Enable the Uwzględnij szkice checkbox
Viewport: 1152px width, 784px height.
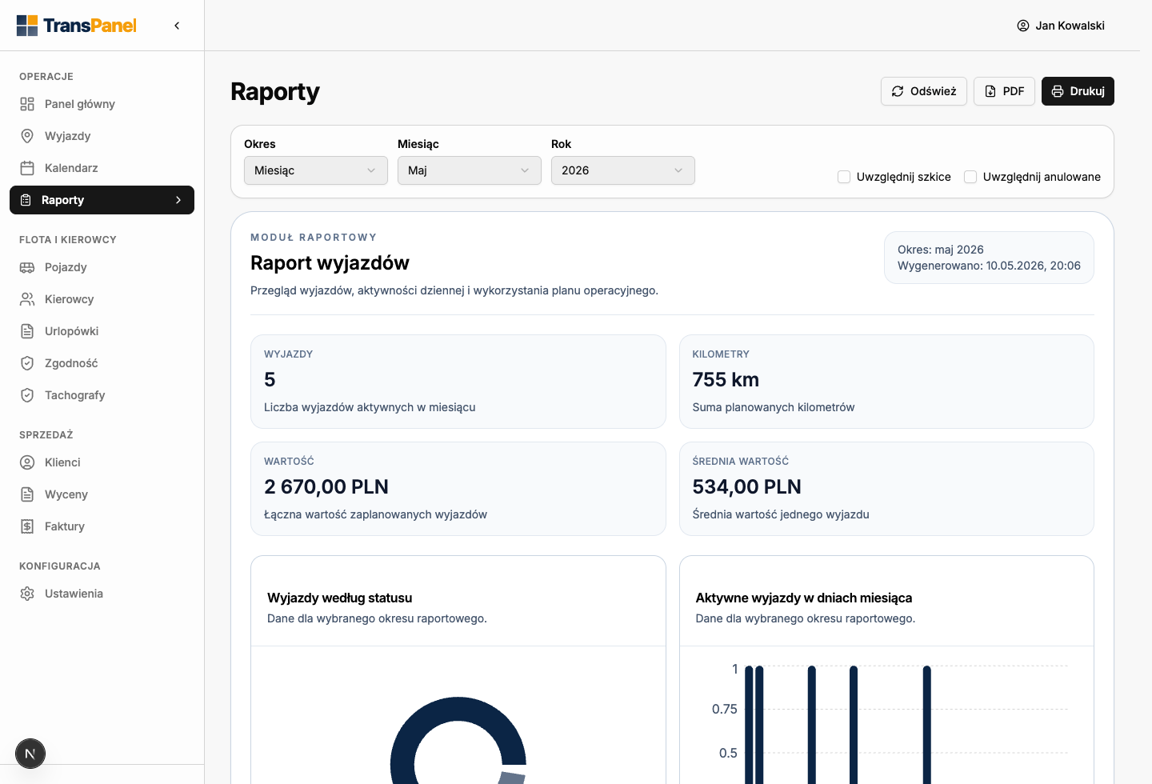844,177
